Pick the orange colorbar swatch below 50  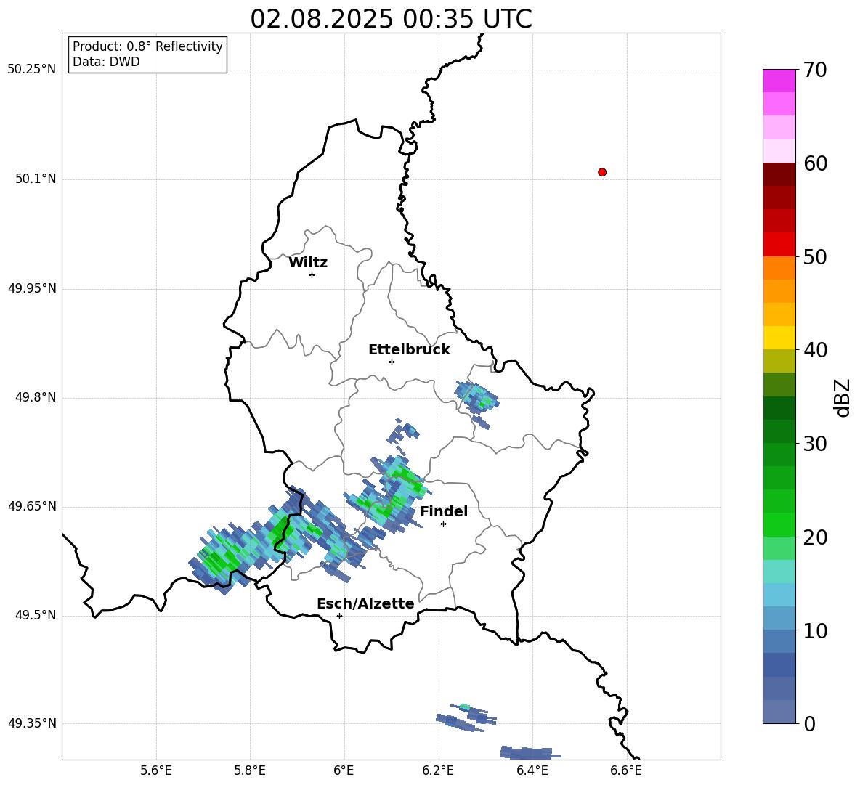coord(779,268)
